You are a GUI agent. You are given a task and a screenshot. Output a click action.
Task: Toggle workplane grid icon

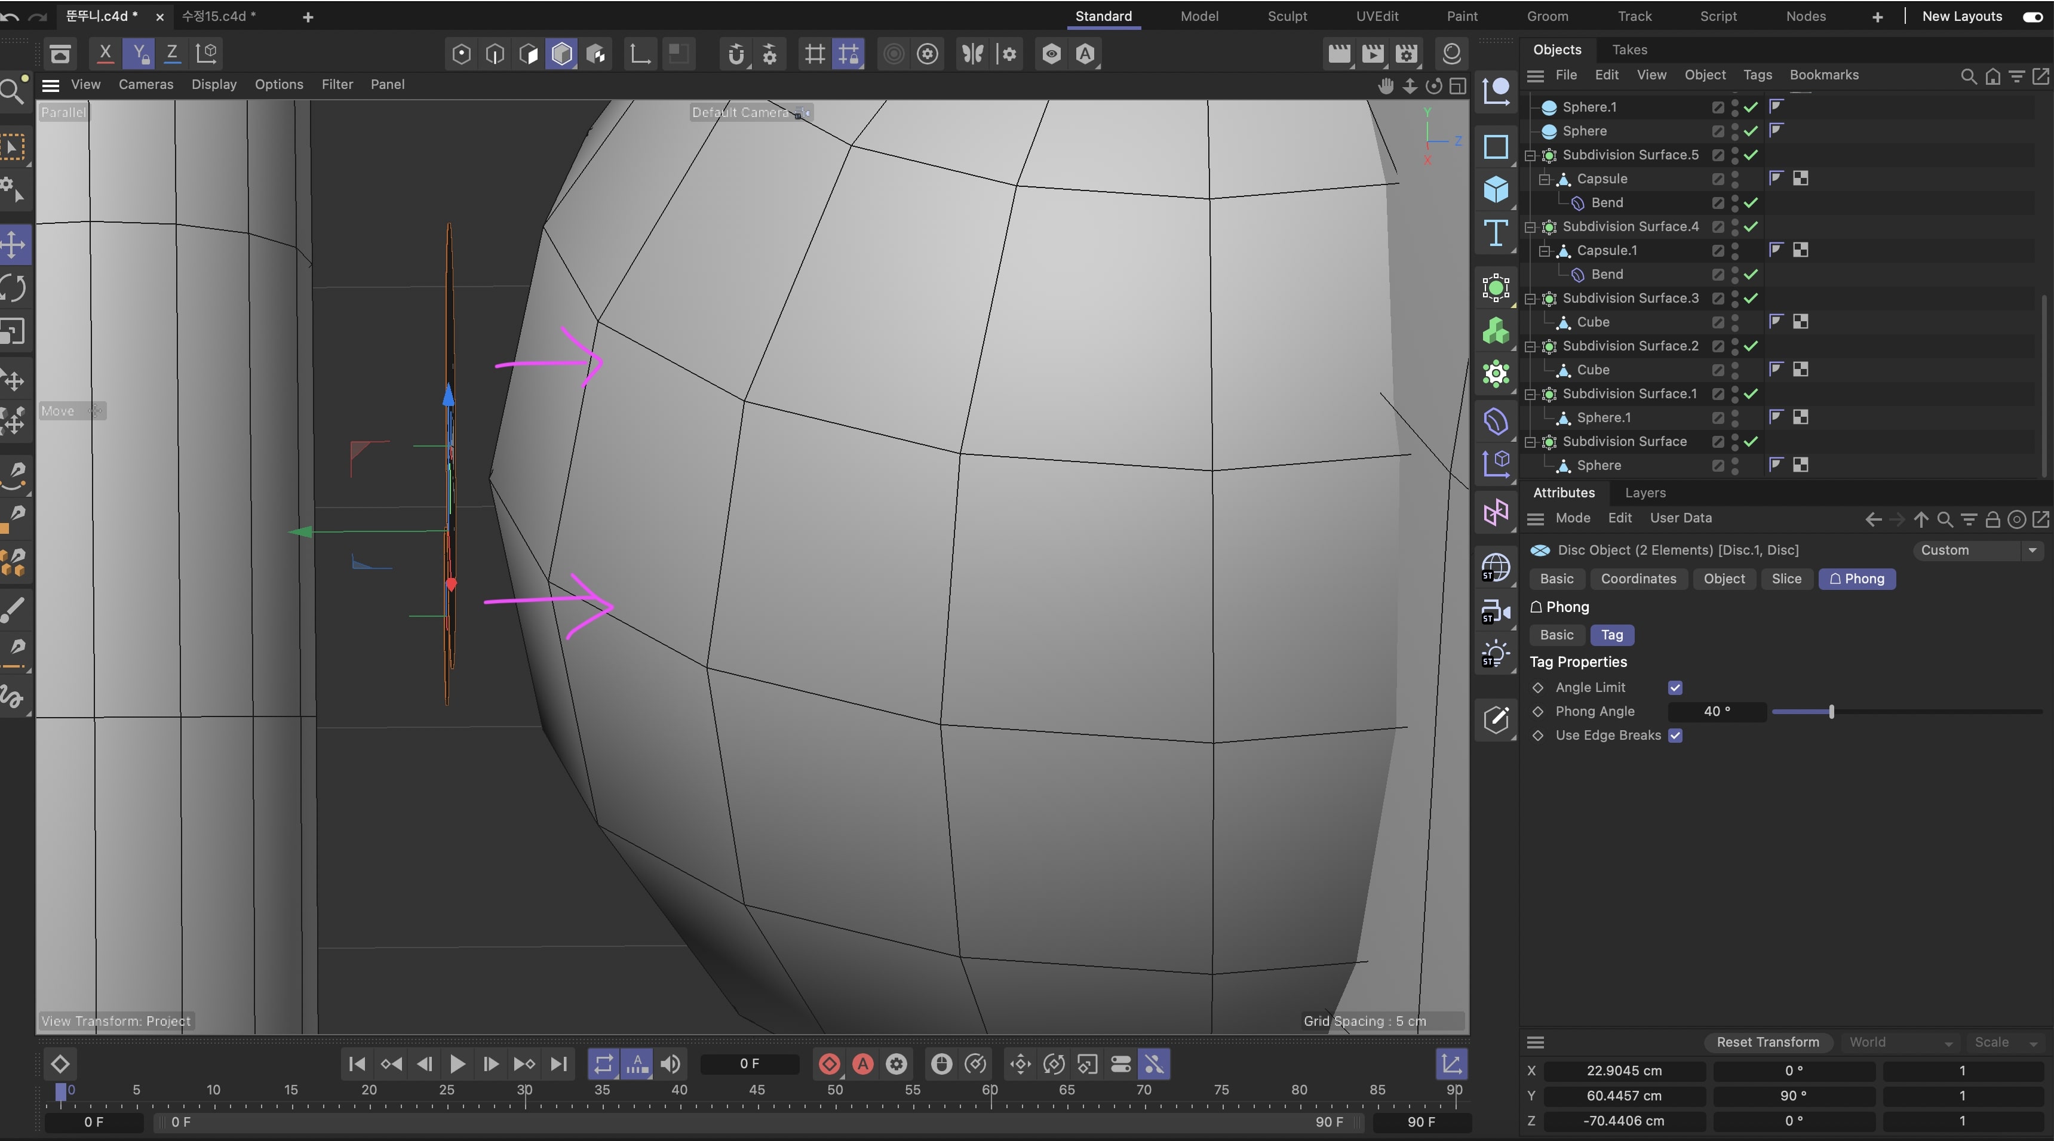click(x=814, y=54)
